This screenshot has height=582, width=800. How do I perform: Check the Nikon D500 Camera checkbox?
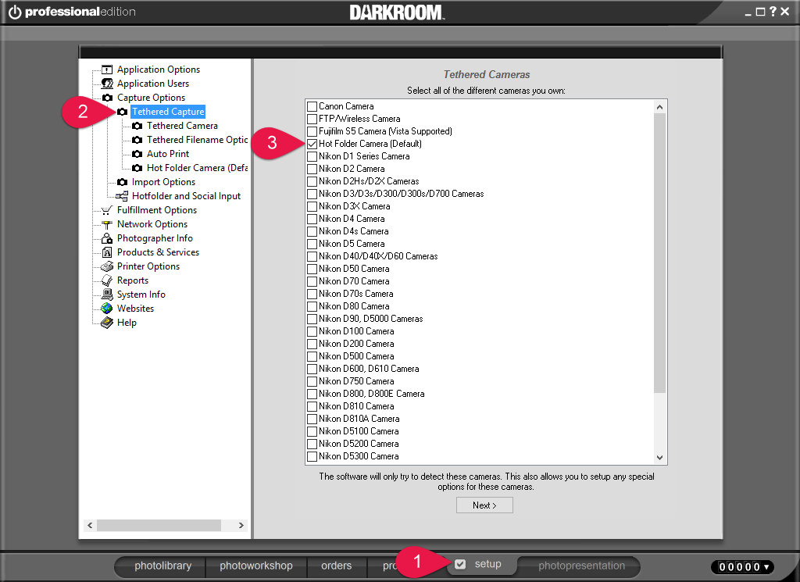click(312, 356)
